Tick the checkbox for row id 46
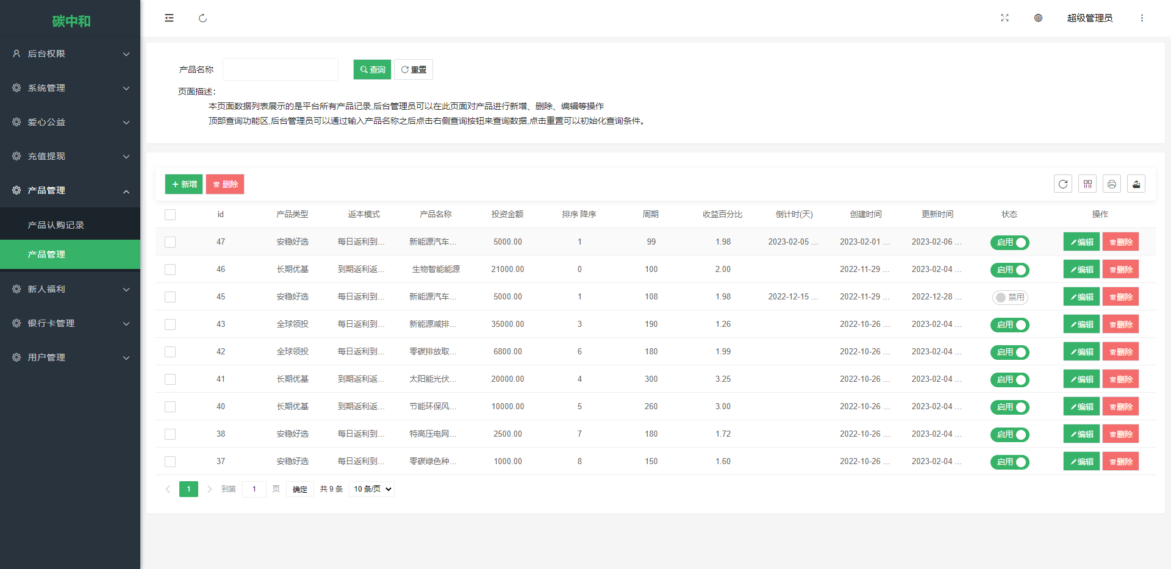Screen dimensions: 1171x569 170,270
